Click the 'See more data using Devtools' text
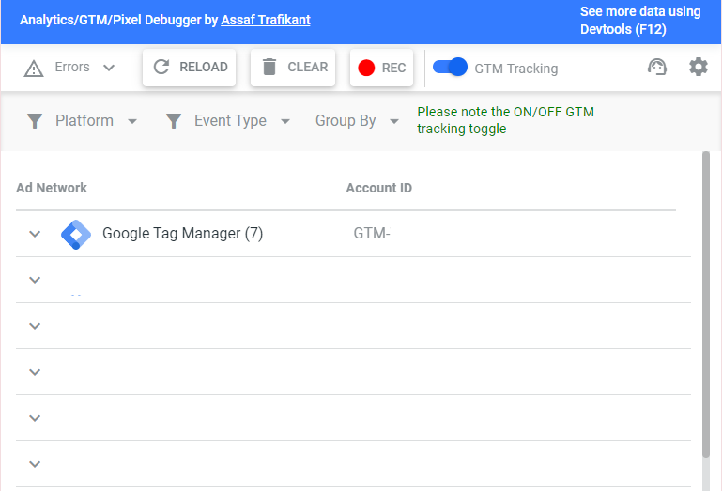 (640, 21)
